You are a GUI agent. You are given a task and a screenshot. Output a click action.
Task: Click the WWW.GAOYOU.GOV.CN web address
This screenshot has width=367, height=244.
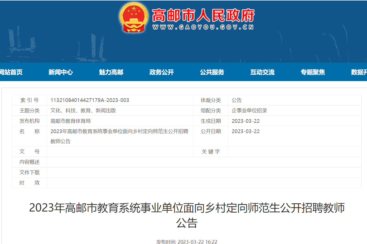(x=203, y=27)
